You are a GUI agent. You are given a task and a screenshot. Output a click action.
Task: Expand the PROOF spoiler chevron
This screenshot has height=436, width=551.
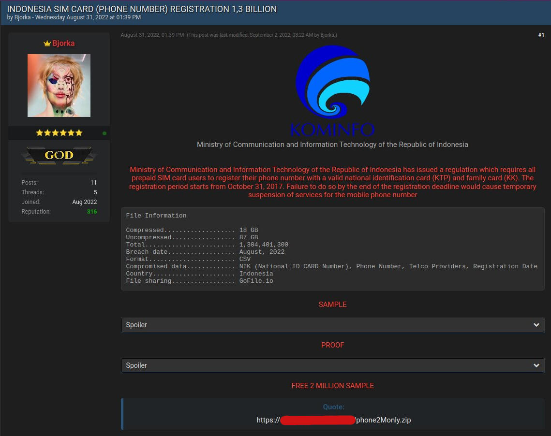pyautogui.click(x=536, y=365)
